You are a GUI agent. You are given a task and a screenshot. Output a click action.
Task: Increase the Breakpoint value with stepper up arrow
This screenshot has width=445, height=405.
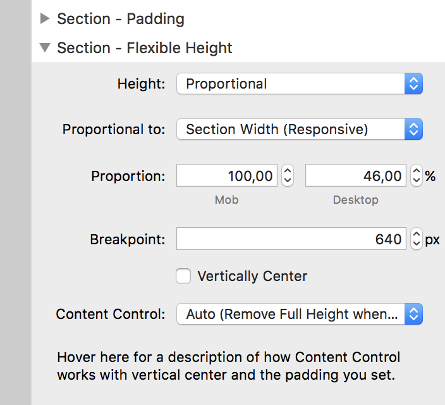(417, 235)
